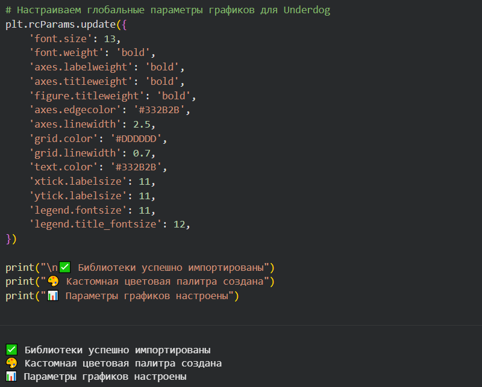Click the closing brace and parenthesis line

(11, 238)
